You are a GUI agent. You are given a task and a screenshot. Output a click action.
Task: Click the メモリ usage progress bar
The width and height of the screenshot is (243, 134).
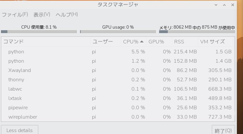(197, 31)
